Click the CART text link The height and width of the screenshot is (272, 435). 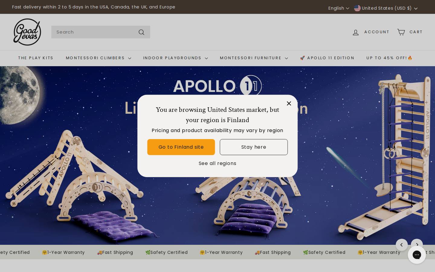(416, 32)
